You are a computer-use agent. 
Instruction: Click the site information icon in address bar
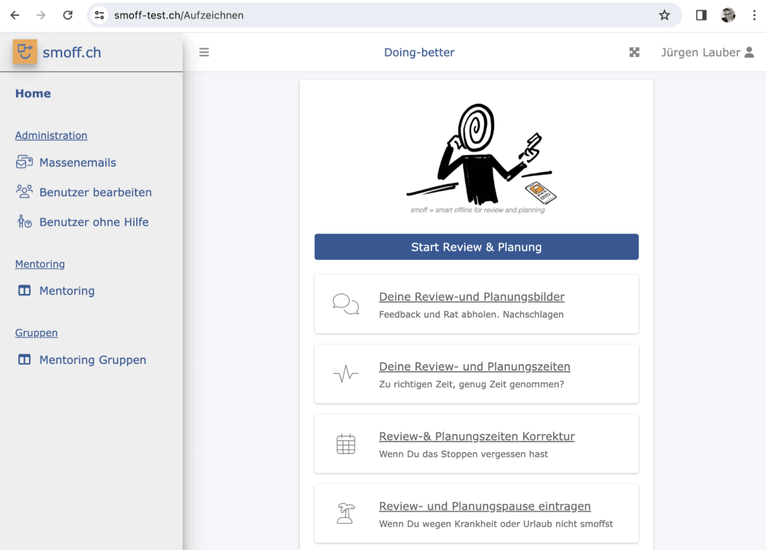coord(100,15)
